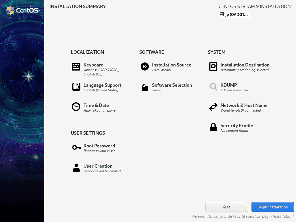Viewport: 296px width, 222px height.
Task: Click 'User cent will be created' text
Action: [102, 171]
